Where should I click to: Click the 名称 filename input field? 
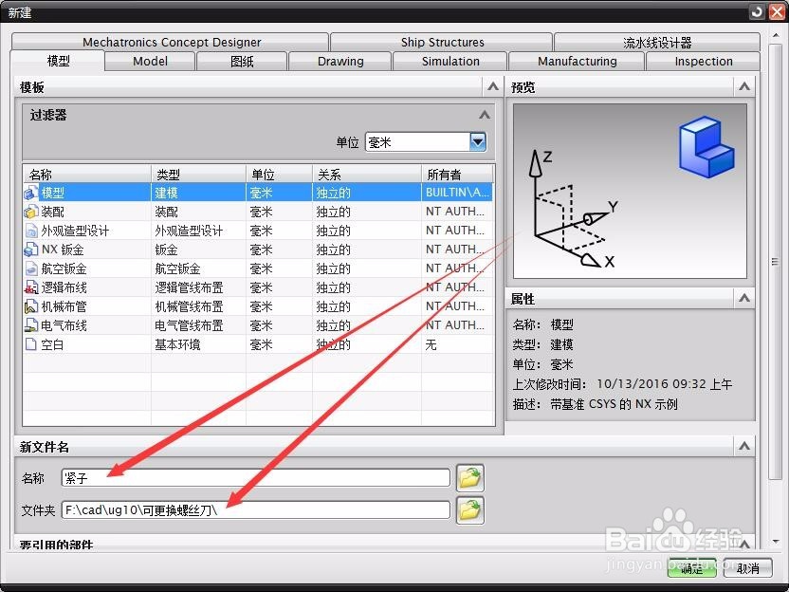point(256,478)
